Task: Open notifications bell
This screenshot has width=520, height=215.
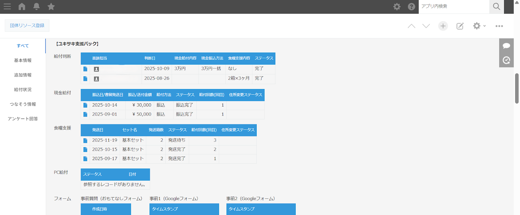Action: click(x=36, y=6)
